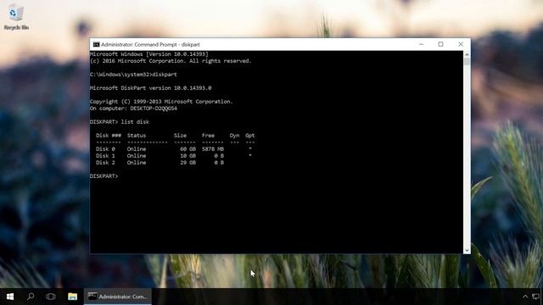Minimize the Command Prompt window
The height and width of the screenshot is (305, 543).
(x=421, y=44)
